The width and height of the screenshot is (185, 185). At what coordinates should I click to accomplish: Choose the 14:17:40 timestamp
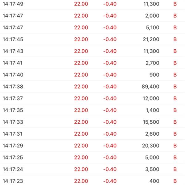tap(13, 75)
